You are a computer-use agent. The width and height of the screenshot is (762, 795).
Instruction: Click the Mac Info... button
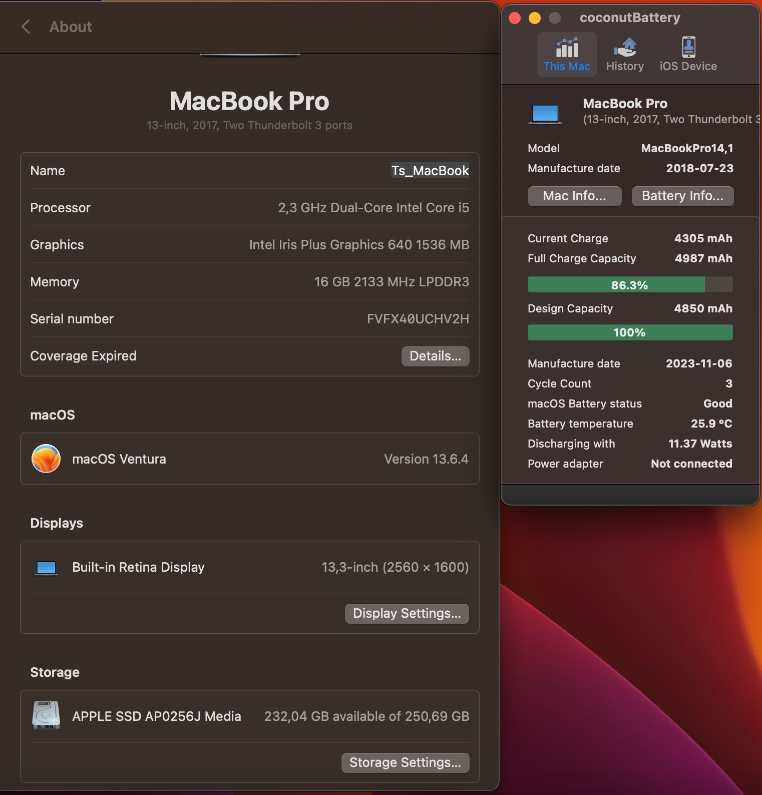pyautogui.click(x=574, y=196)
